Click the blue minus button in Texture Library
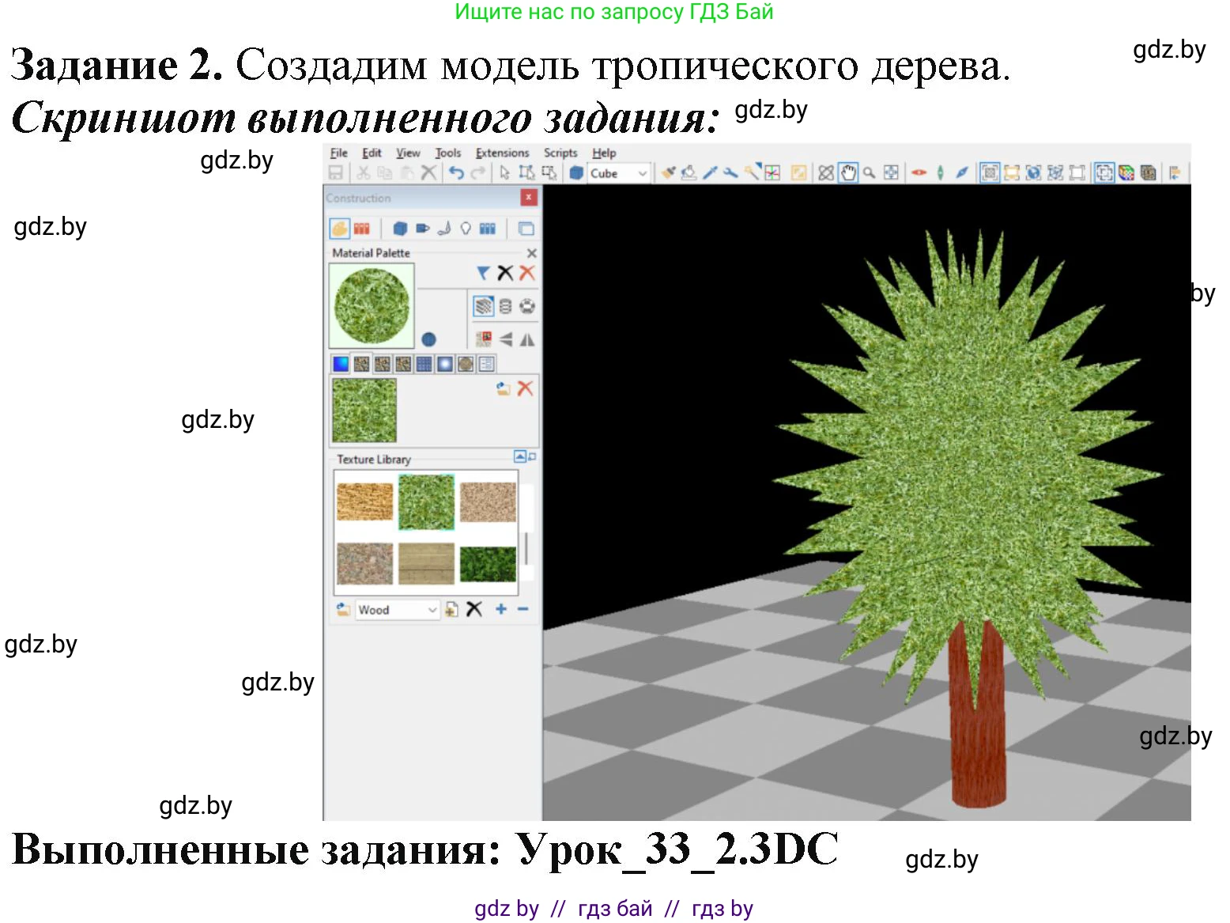Viewport: 1230px width, 923px height. pyautogui.click(x=523, y=609)
